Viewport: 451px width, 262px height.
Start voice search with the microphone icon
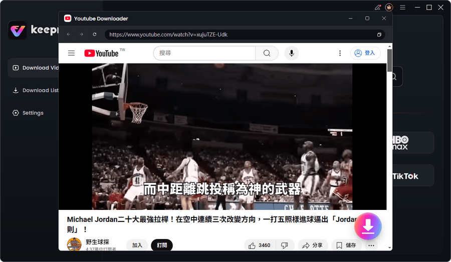(x=292, y=53)
